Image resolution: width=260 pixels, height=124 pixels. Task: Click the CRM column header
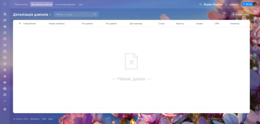point(217,24)
